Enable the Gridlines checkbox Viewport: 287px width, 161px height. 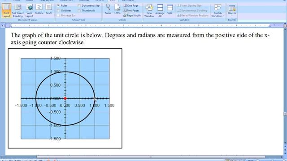coord(58,11)
